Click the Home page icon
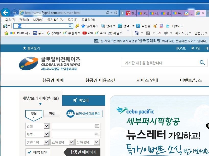Screen dimensions: 209x156 coord(137,33)
